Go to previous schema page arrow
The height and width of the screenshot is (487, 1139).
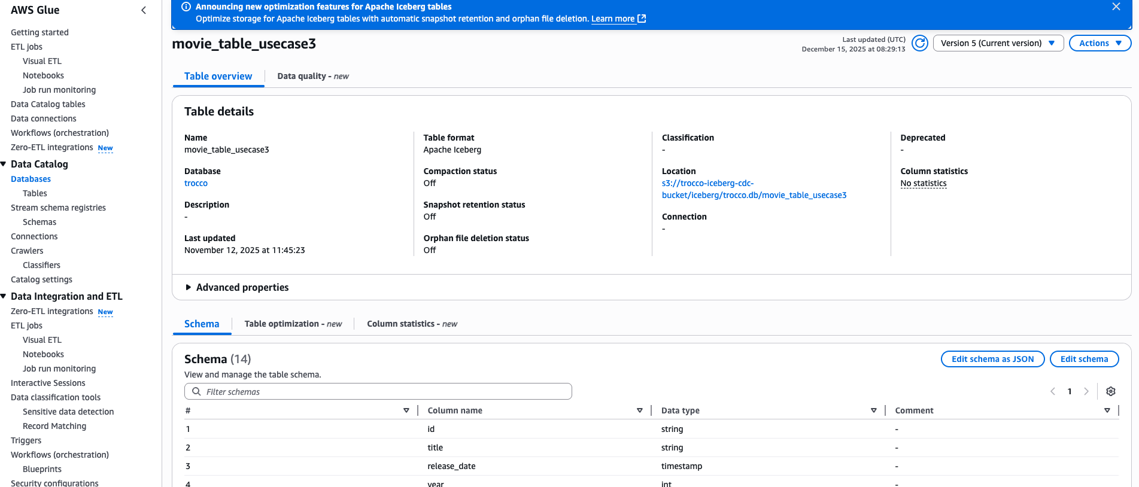coord(1053,391)
